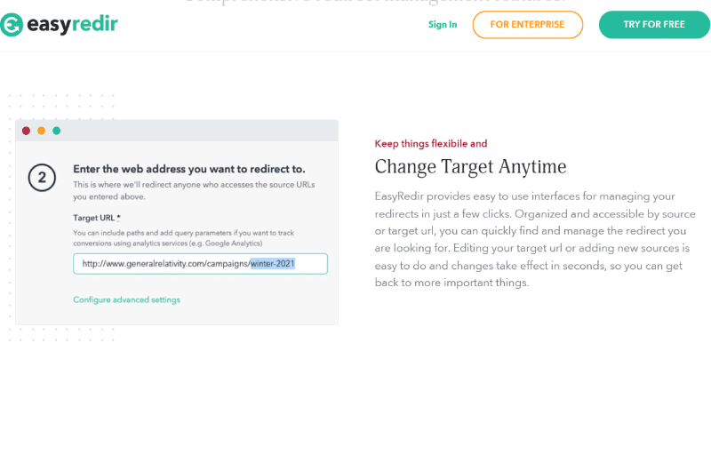Click the Target URL label
711x471 pixels.
pyautogui.click(x=97, y=218)
